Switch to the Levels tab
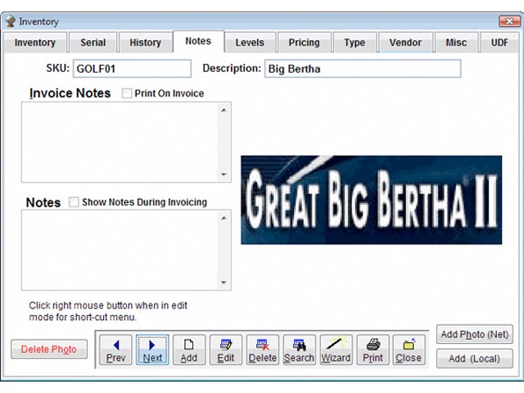Screen dimensions: 524x393 pos(250,43)
